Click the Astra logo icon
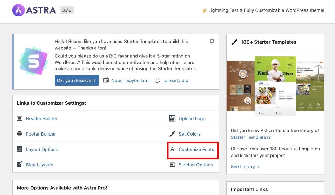This screenshot has height=195, width=335. (18, 10)
